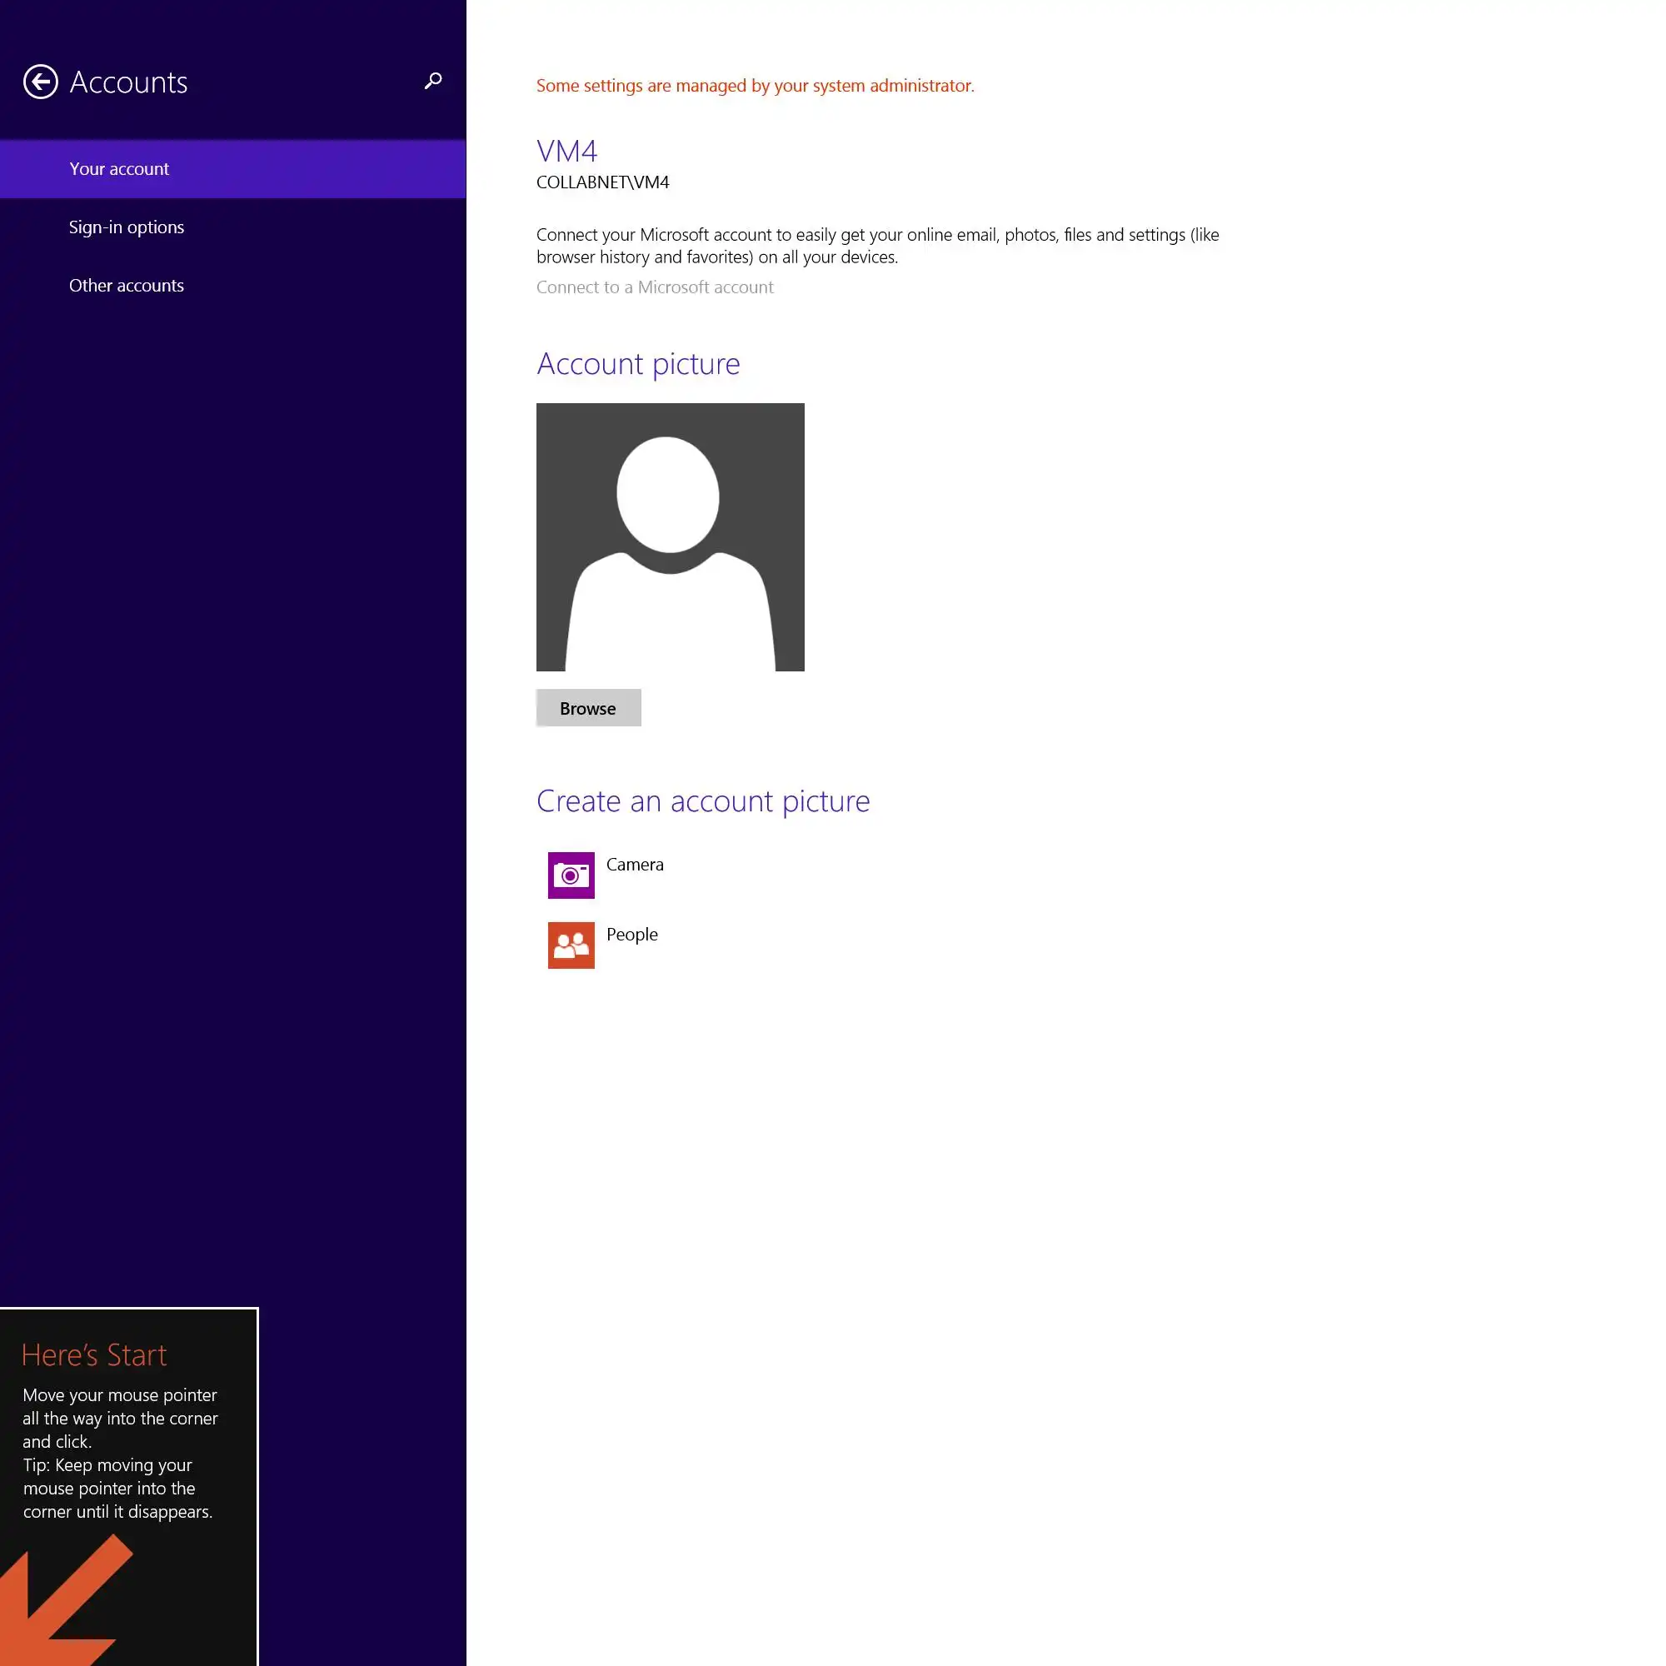
Task: Click the Accounts panel title
Action: [128, 82]
